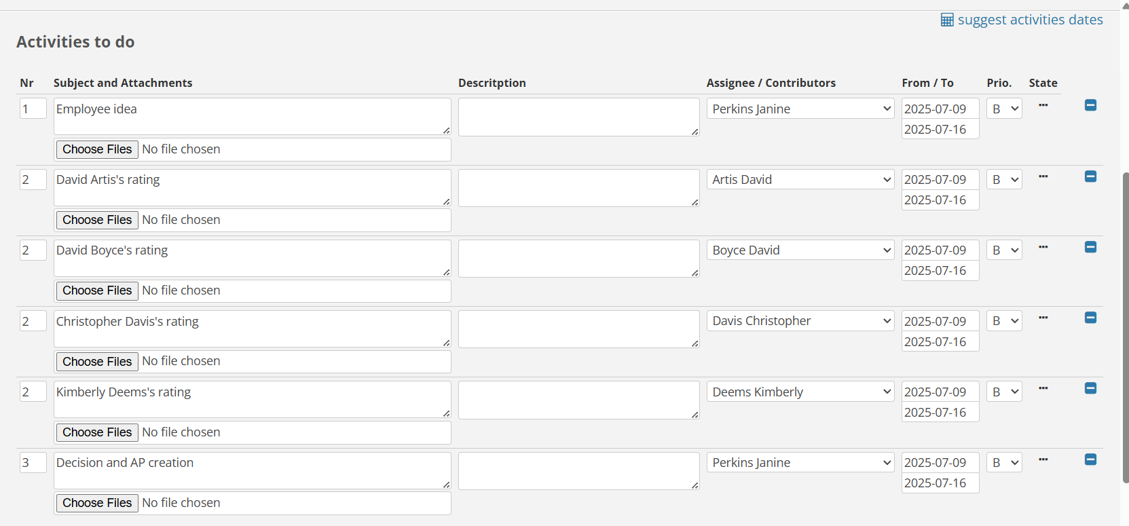
Task: Delete David Boyce's rating activity
Action: 1090,247
